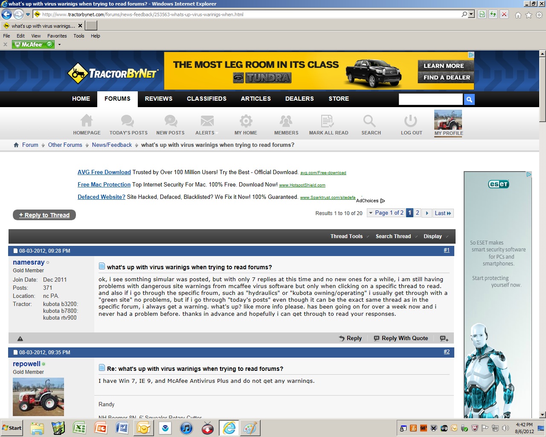Open the File menu
The width and height of the screenshot is (546, 437).
click(6, 36)
